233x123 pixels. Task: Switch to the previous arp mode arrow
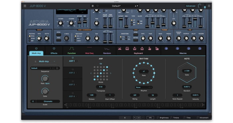(x=91, y=73)
